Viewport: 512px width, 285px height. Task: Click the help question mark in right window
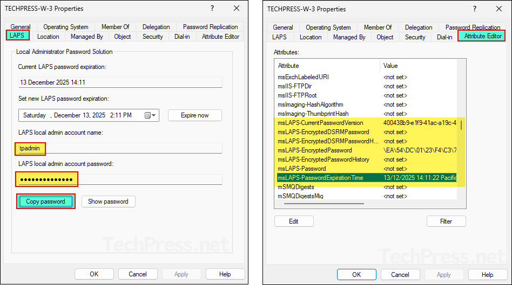click(475, 9)
